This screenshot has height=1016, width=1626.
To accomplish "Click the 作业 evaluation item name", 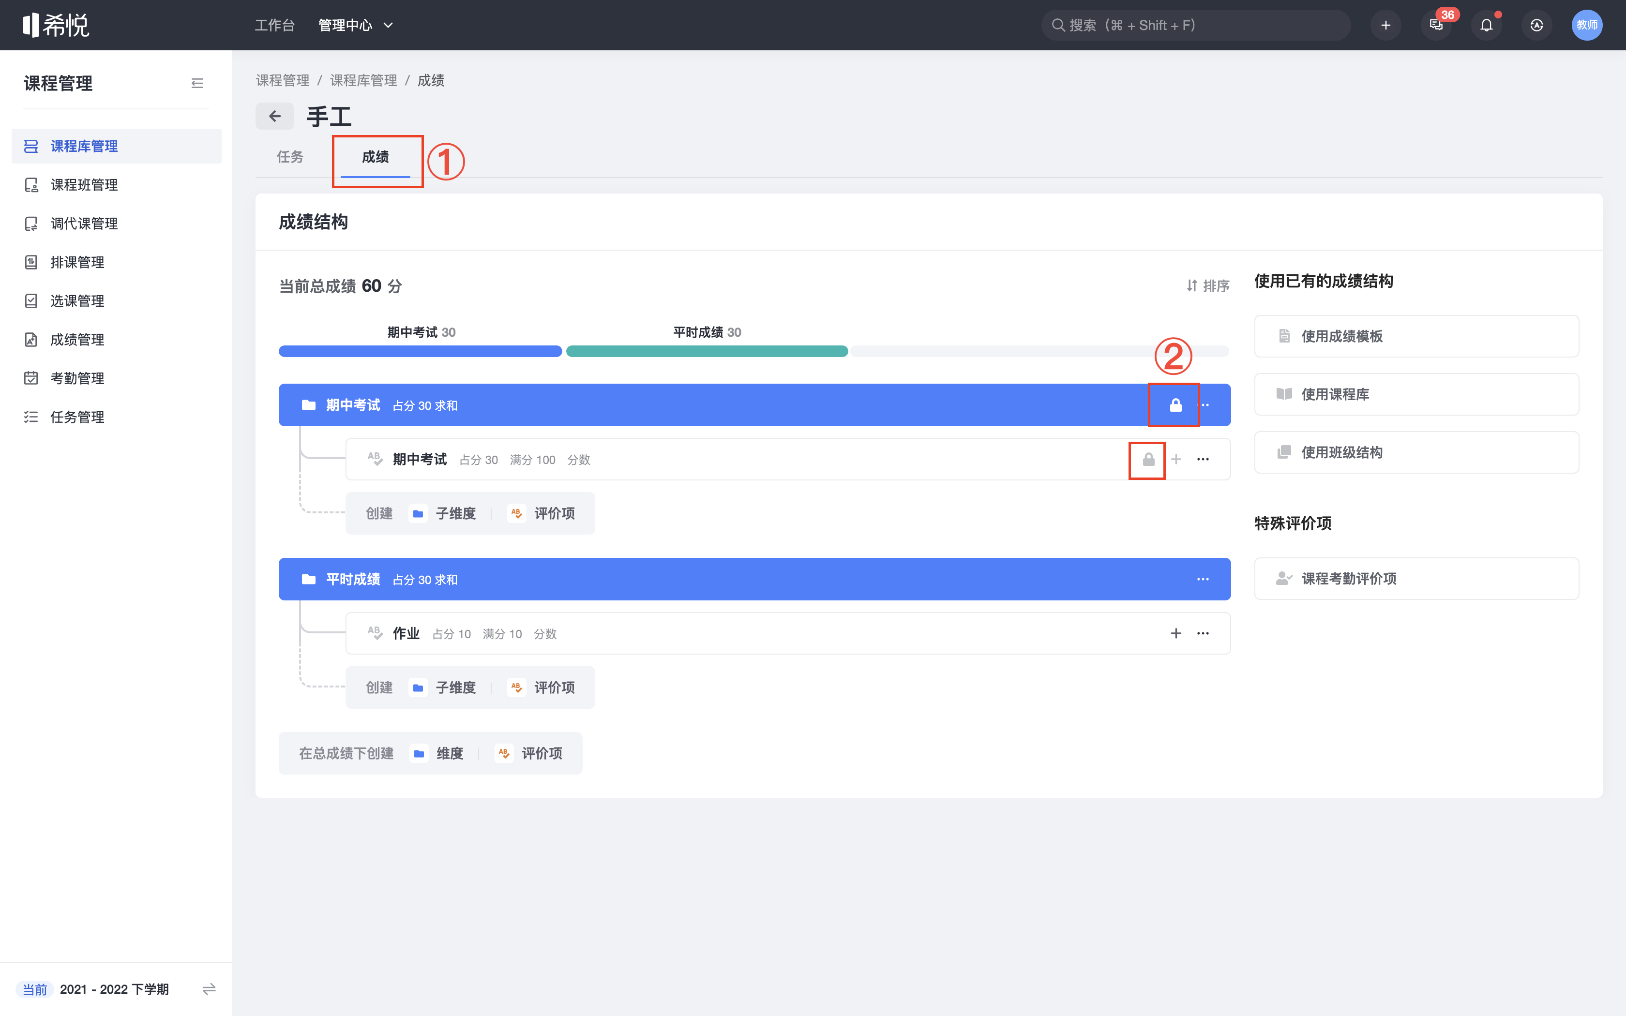I will (406, 634).
